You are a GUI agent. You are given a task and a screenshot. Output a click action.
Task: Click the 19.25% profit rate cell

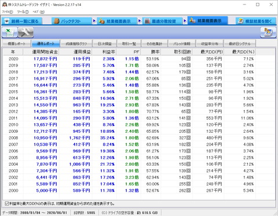pos(107,105)
